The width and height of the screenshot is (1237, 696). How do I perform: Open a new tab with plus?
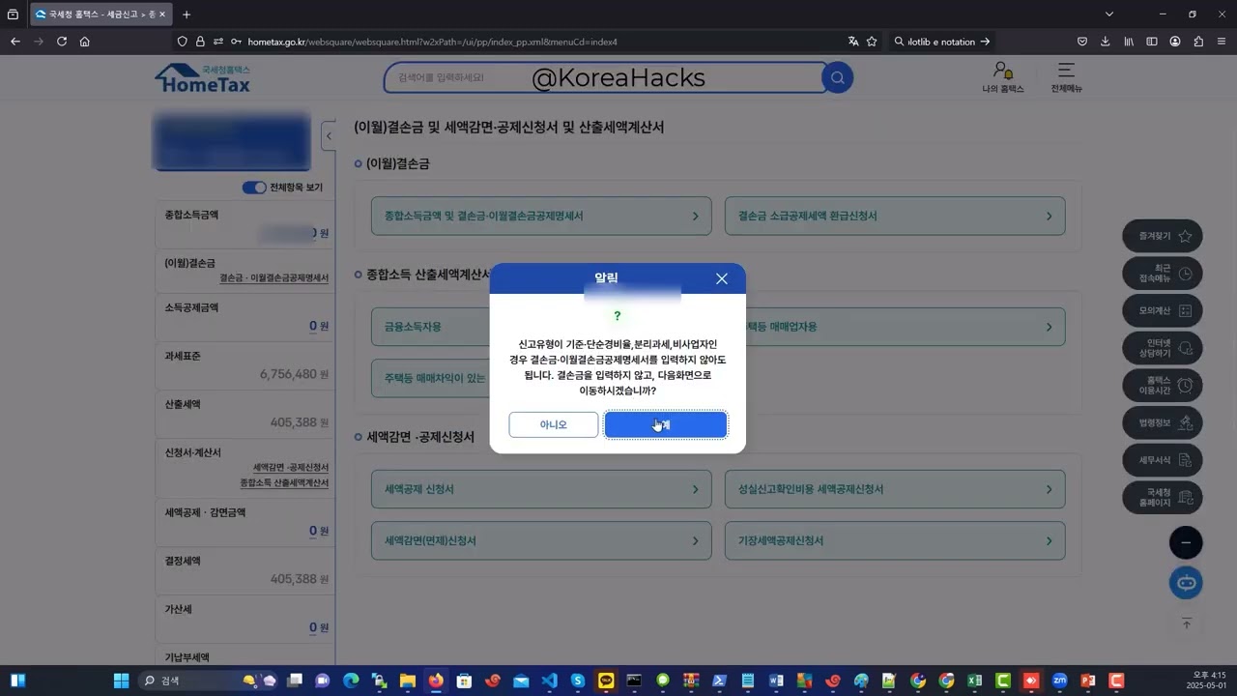pyautogui.click(x=187, y=14)
